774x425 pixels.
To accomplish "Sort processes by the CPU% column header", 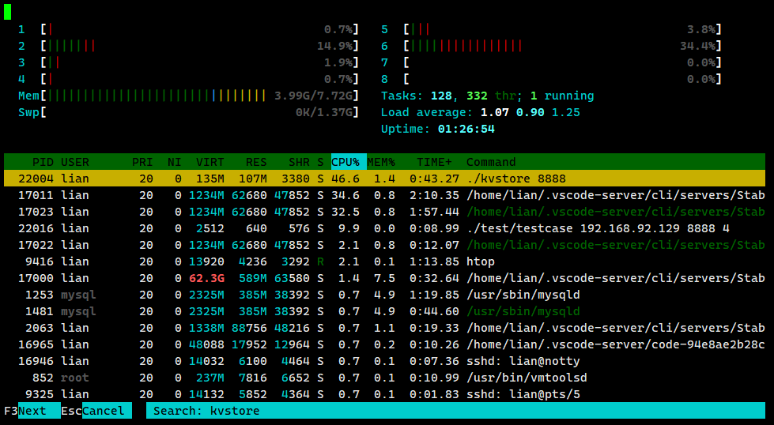I will (x=345, y=162).
